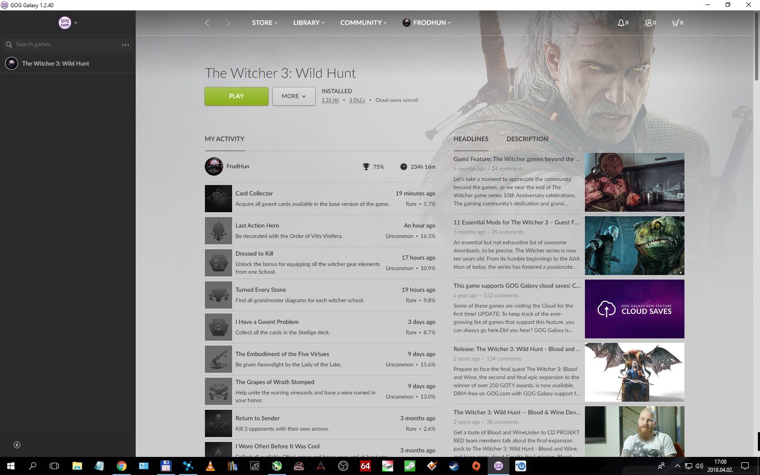Show hidden system tray icons
760x475 pixels.
(x=677, y=466)
